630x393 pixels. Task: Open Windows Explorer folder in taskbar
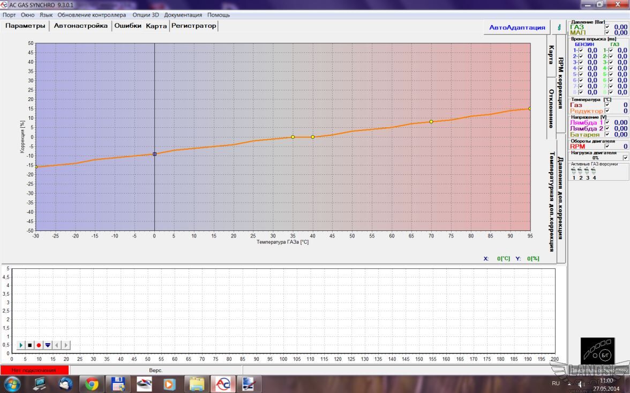197,384
